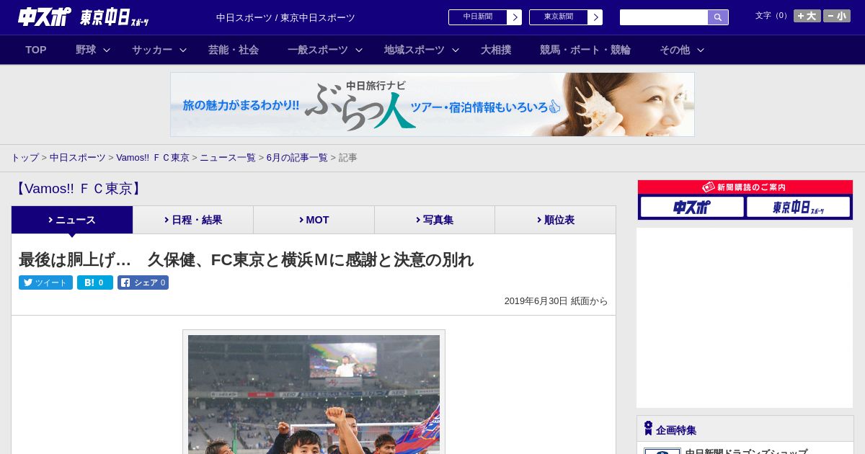The width and height of the screenshot is (865, 454).
Task: Open その他 navigation menu
Action: (675, 50)
